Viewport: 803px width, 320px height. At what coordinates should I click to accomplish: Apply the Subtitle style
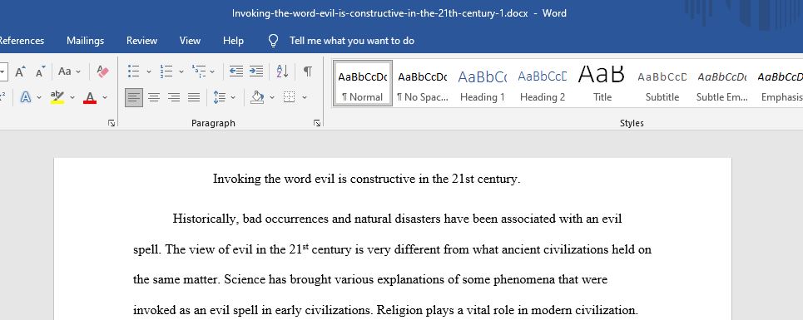pyautogui.click(x=662, y=83)
